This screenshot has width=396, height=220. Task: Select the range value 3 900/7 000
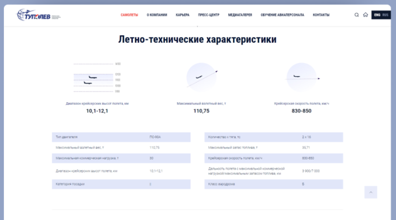(x=311, y=171)
